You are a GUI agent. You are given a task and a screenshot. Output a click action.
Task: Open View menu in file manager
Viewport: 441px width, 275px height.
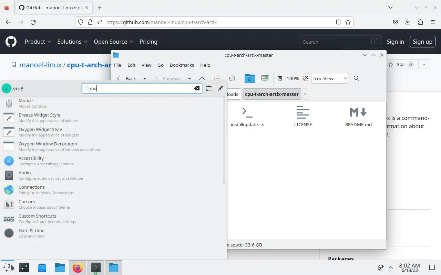click(x=146, y=65)
